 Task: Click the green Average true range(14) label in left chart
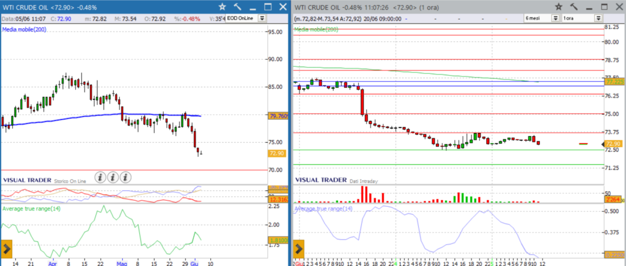click(x=32, y=208)
